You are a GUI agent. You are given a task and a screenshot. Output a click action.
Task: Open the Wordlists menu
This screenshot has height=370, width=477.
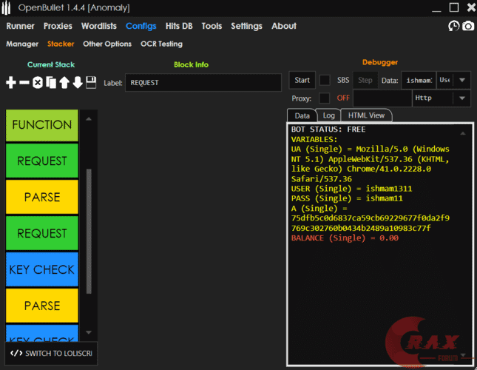click(x=99, y=26)
